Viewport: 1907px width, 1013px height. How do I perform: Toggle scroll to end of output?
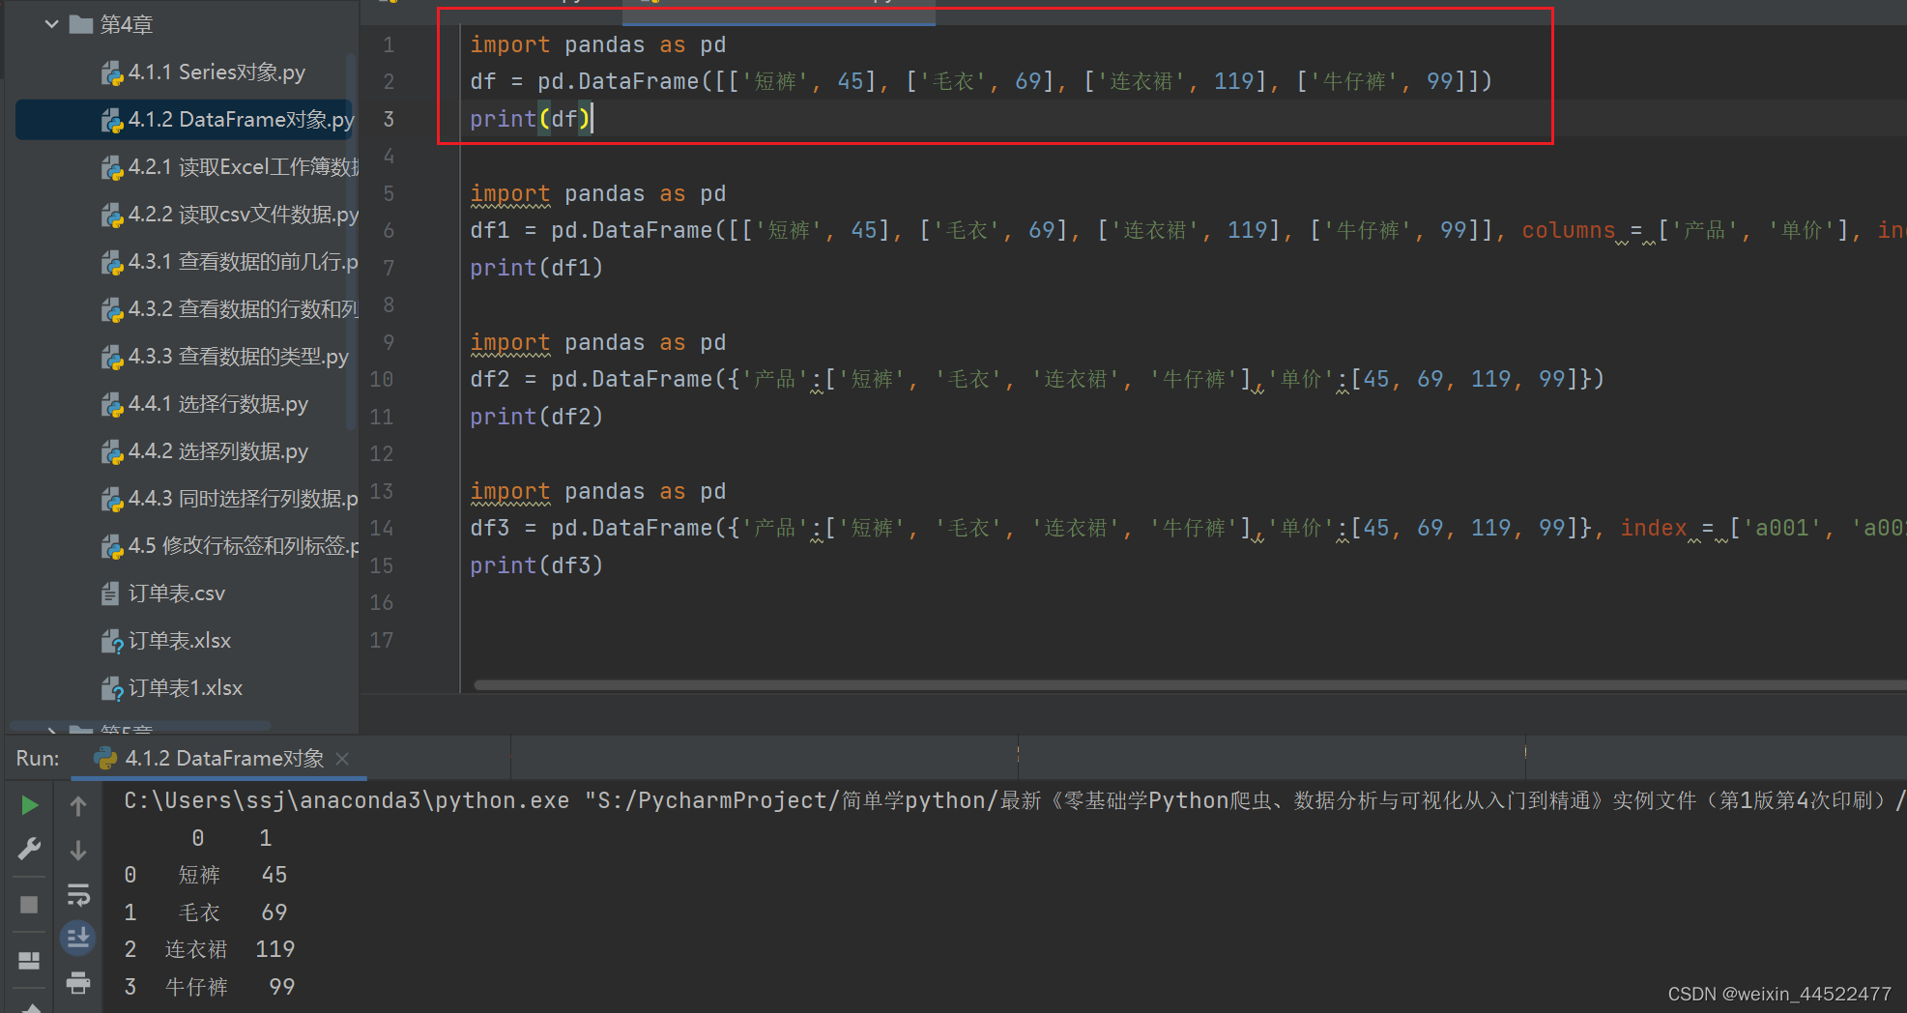(x=78, y=938)
